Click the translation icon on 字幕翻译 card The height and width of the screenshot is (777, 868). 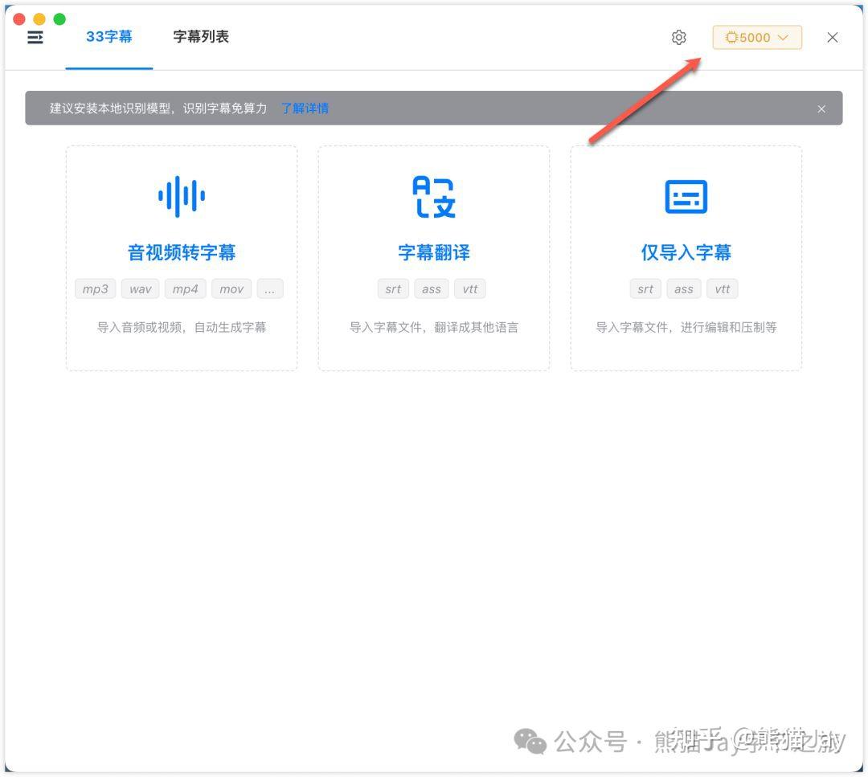[x=434, y=194]
